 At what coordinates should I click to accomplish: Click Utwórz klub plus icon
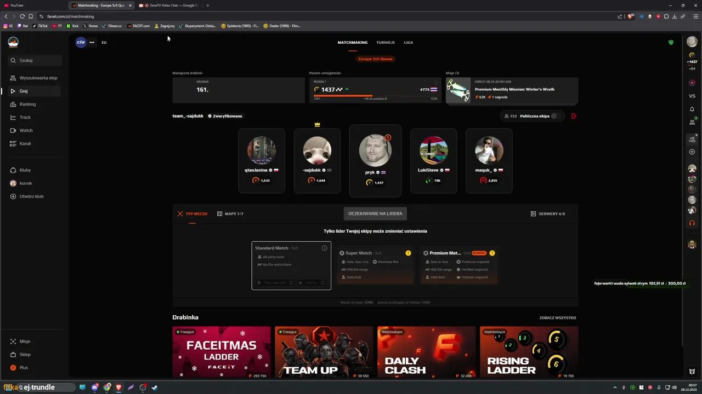click(x=13, y=196)
